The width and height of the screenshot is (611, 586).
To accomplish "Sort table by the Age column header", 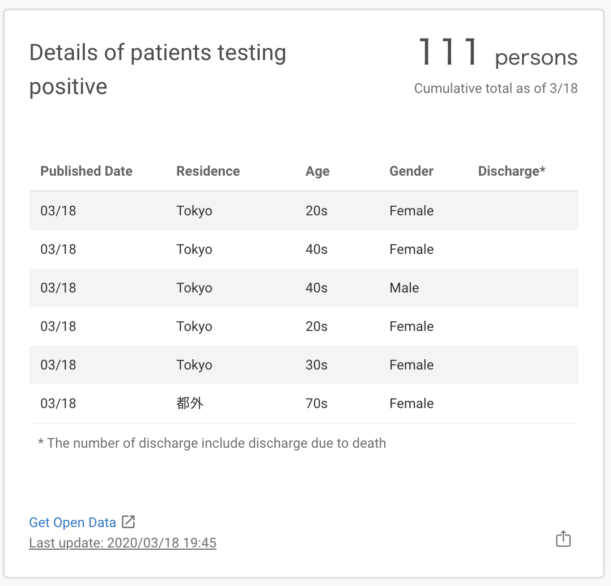I will (317, 171).
